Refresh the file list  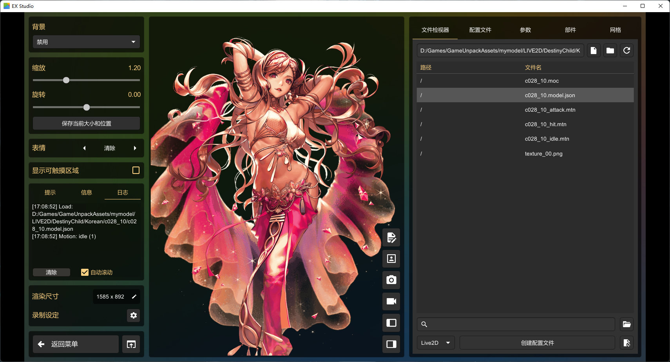(627, 51)
